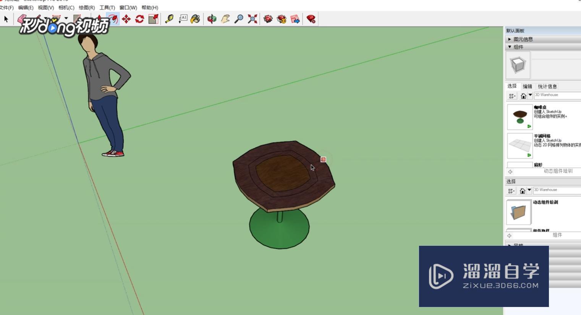The width and height of the screenshot is (581, 315).
Task: Open 3D Warehouse from the toolbar
Action: pos(268,19)
